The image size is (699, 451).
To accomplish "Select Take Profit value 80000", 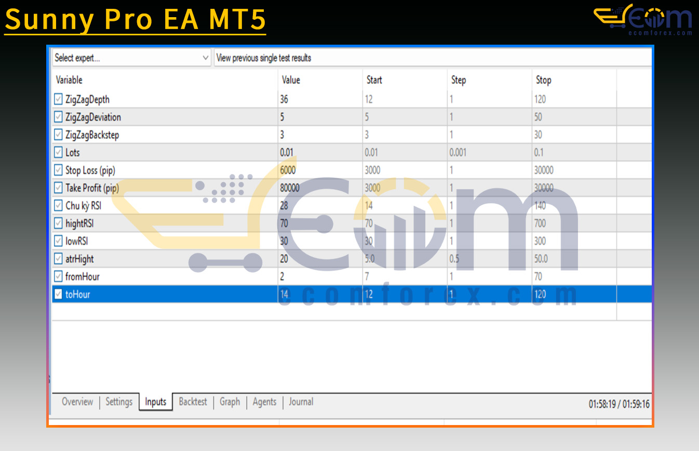I will [x=290, y=188].
